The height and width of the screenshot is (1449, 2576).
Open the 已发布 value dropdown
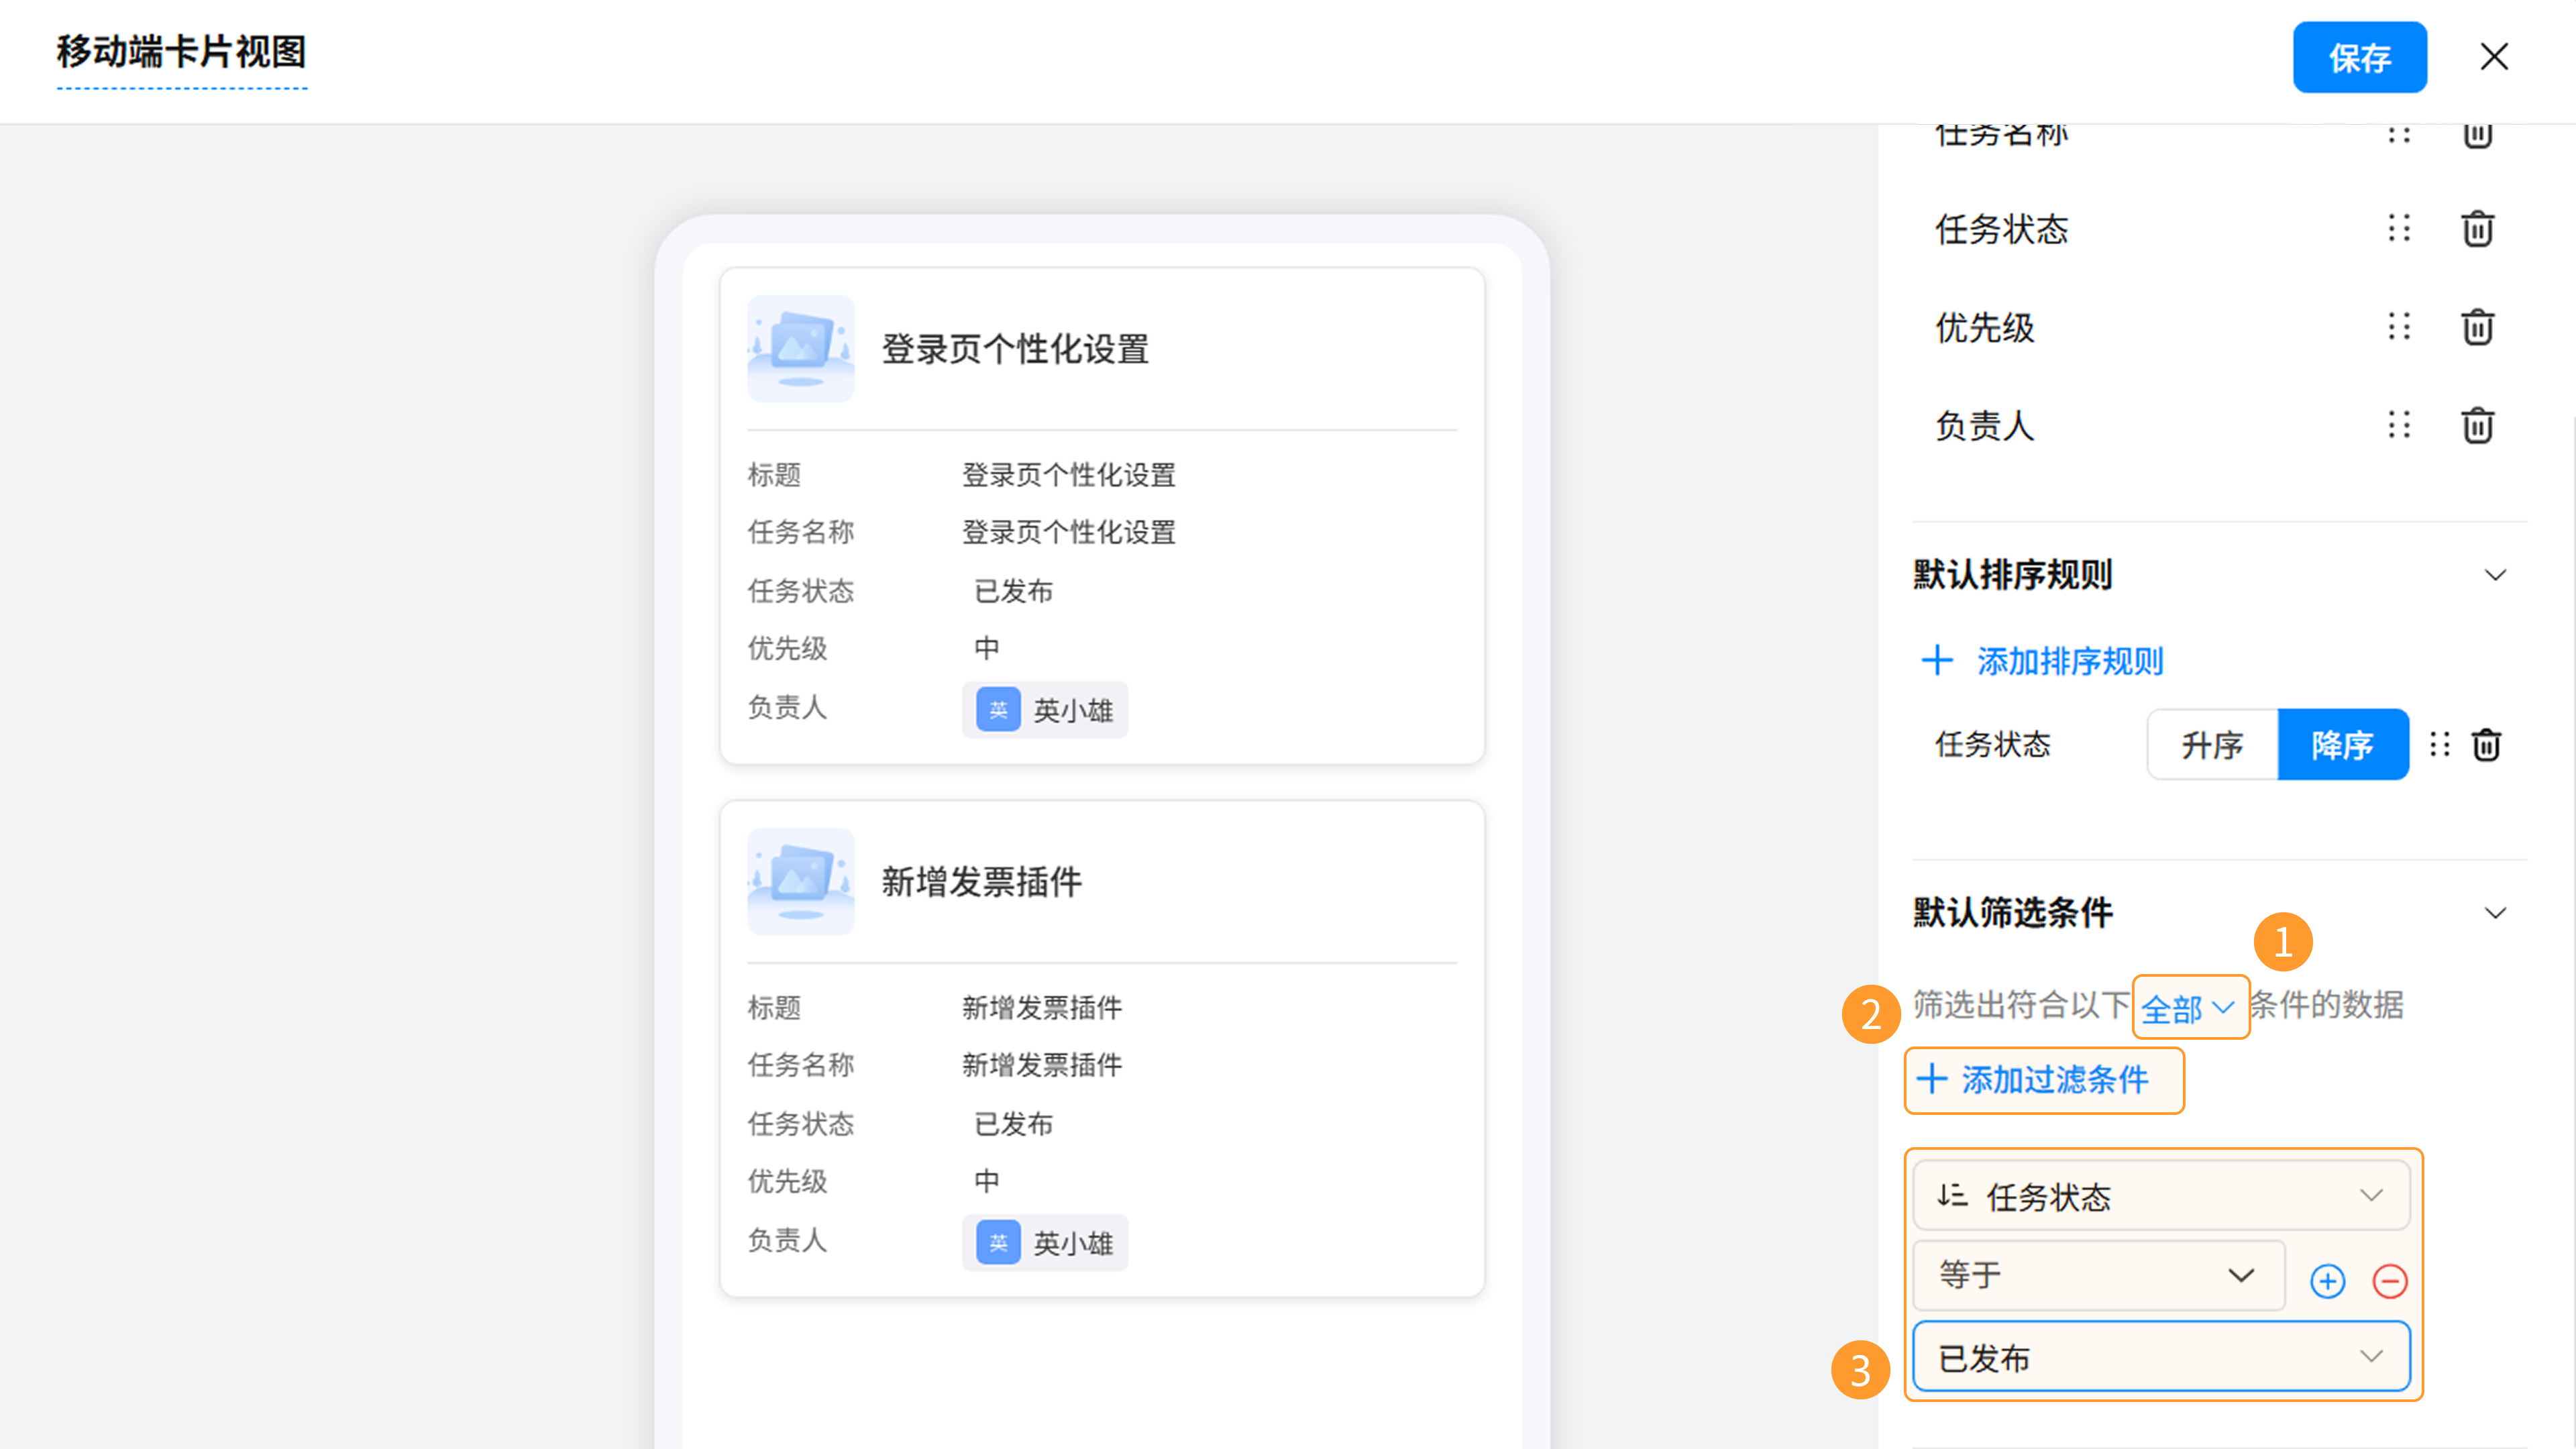pyautogui.click(x=2161, y=1357)
